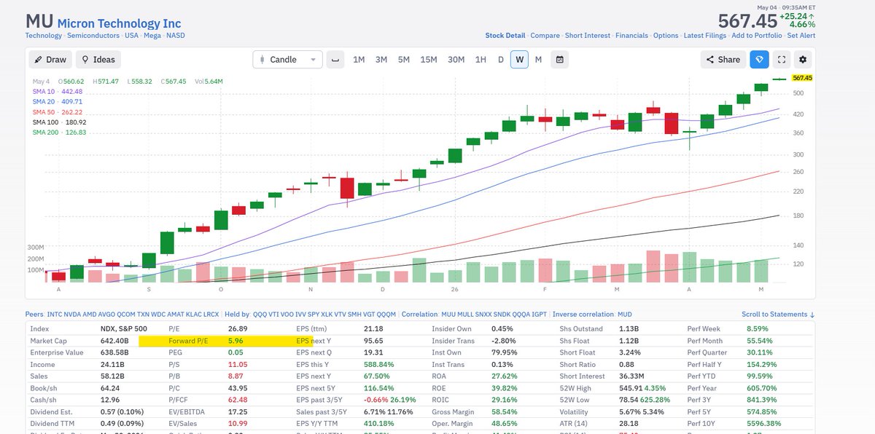This screenshot has height=434, width=875.
Task: Open peer ticker INTC
Action: point(55,315)
